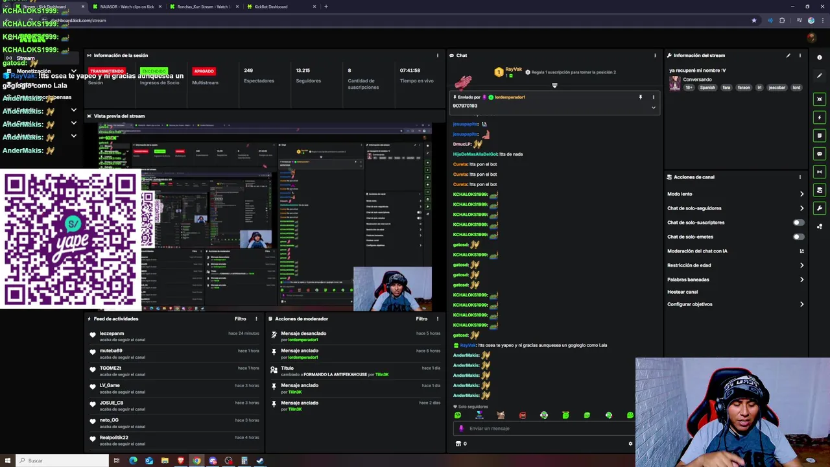Expand the gift leaderboard arrow under RayVak
The width and height of the screenshot is (830, 467).
point(554,86)
